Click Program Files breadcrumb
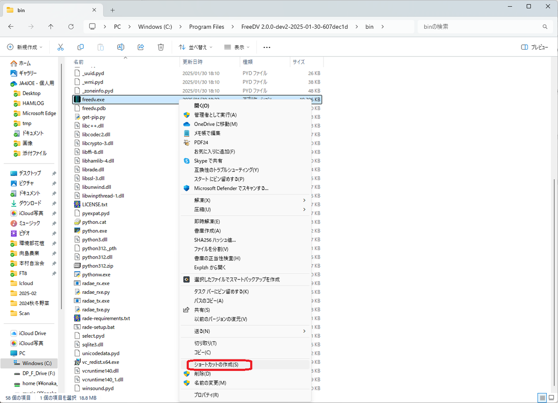 click(207, 27)
